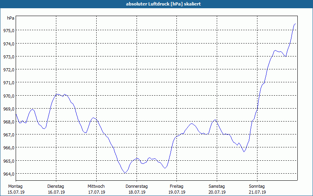This screenshot has width=313, height=196.
Task: Click the '16.07.19' date label
Action: tap(56, 192)
